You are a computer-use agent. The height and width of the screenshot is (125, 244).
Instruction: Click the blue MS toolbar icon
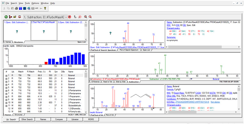pos(20,9)
